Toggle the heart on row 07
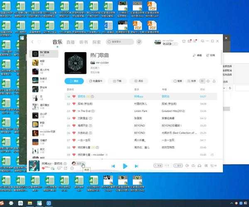The image size is (249, 207). [74, 140]
